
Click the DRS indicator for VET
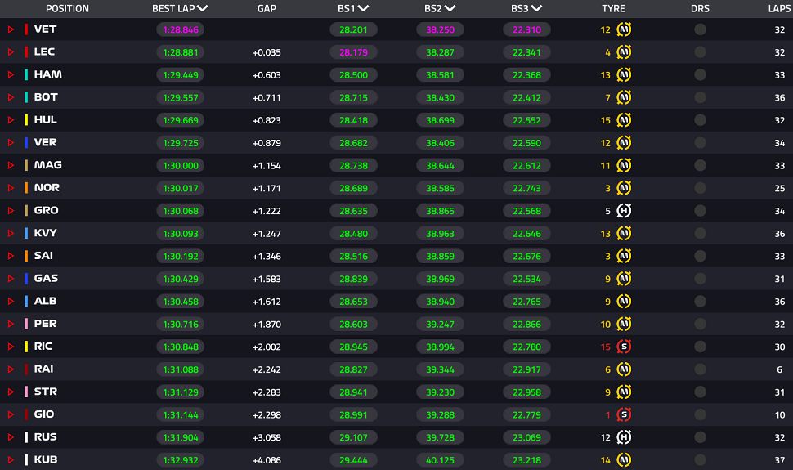tap(700, 29)
